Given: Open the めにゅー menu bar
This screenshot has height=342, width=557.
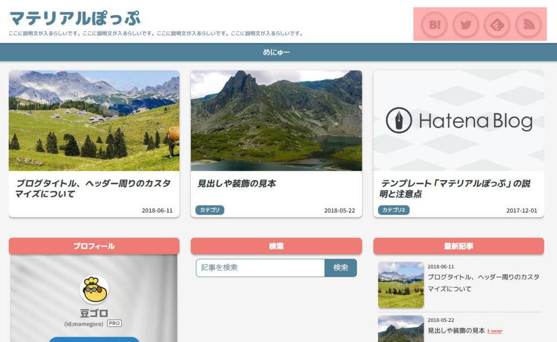Looking at the screenshot, I should click(276, 52).
